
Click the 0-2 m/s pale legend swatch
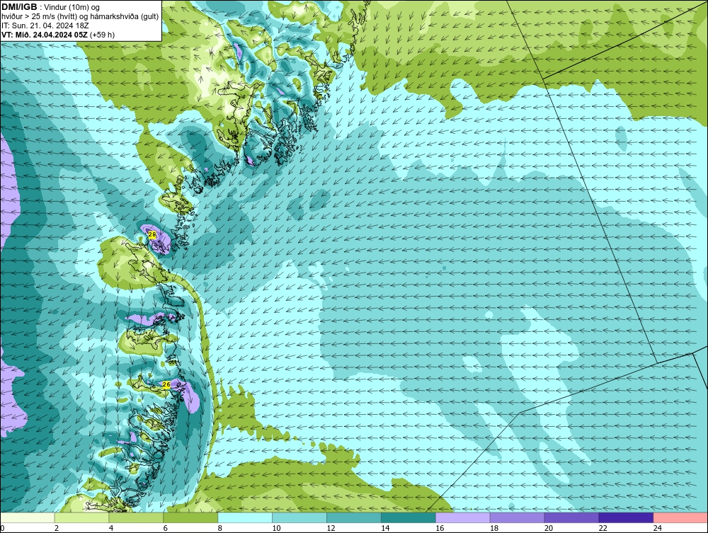(28, 517)
